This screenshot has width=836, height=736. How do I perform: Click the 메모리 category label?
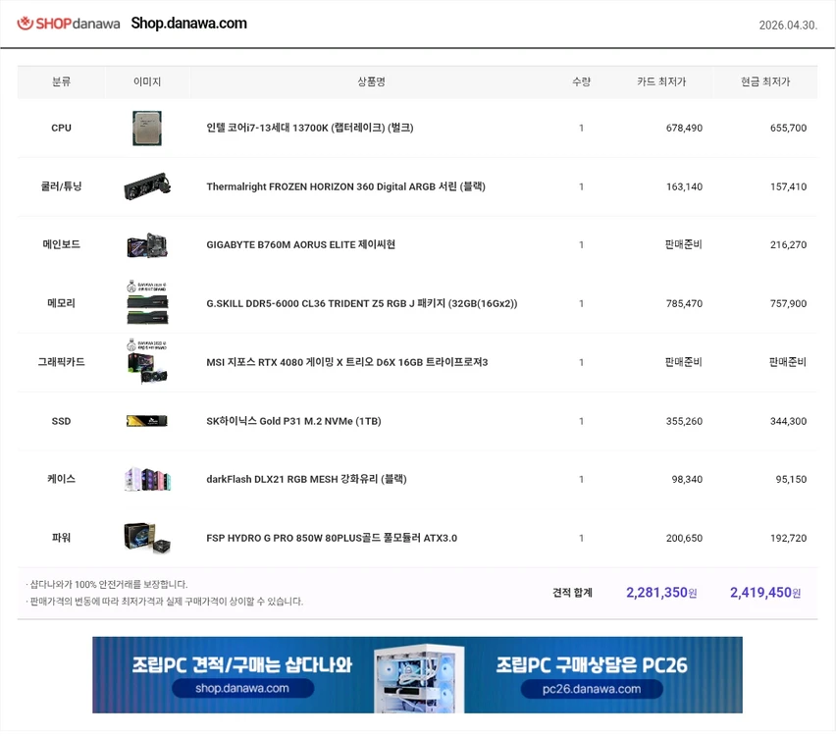pos(61,303)
